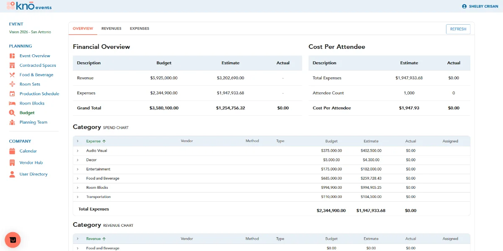The width and height of the screenshot is (503, 251).
Task: Click the user avatar icon beside Shelby Crisan
Action: pos(464,6)
